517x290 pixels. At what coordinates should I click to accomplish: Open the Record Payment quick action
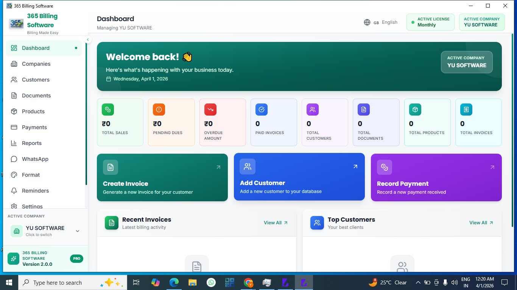click(x=436, y=177)
